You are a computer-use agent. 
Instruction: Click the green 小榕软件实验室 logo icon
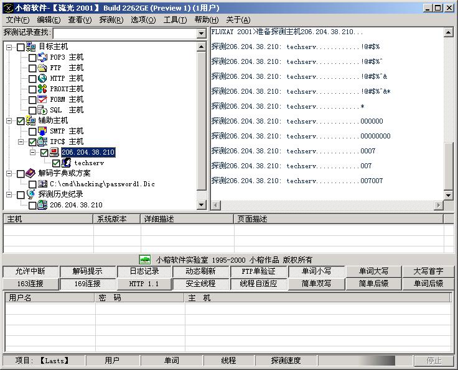145,259
